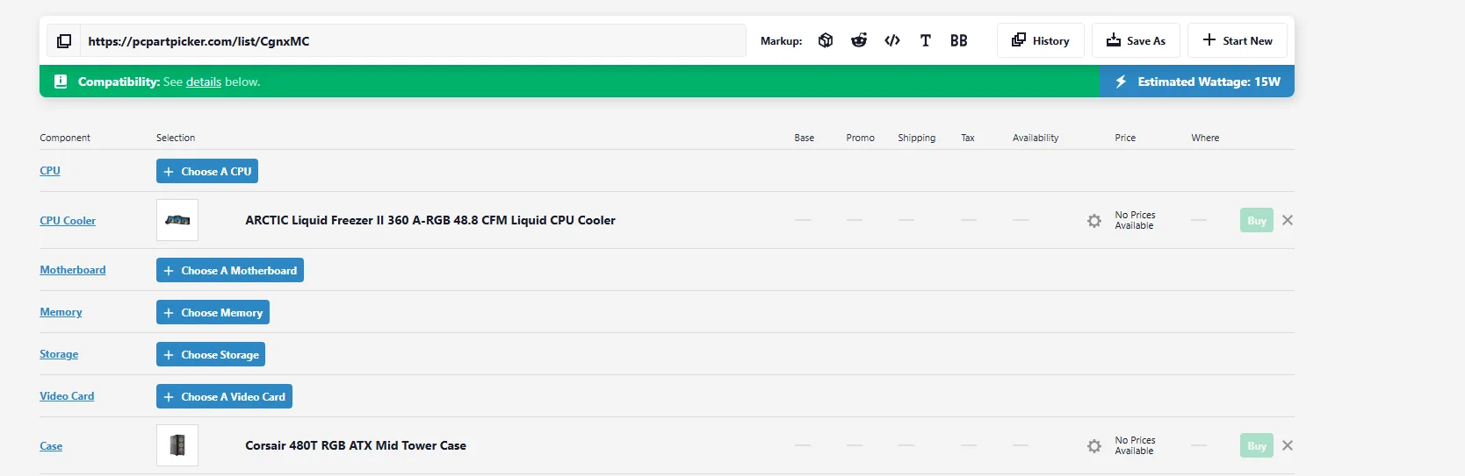Viewport: 1465px width, 476px height.
Task: Click Buy for the Corsair case
Action: pos(1257,446)
